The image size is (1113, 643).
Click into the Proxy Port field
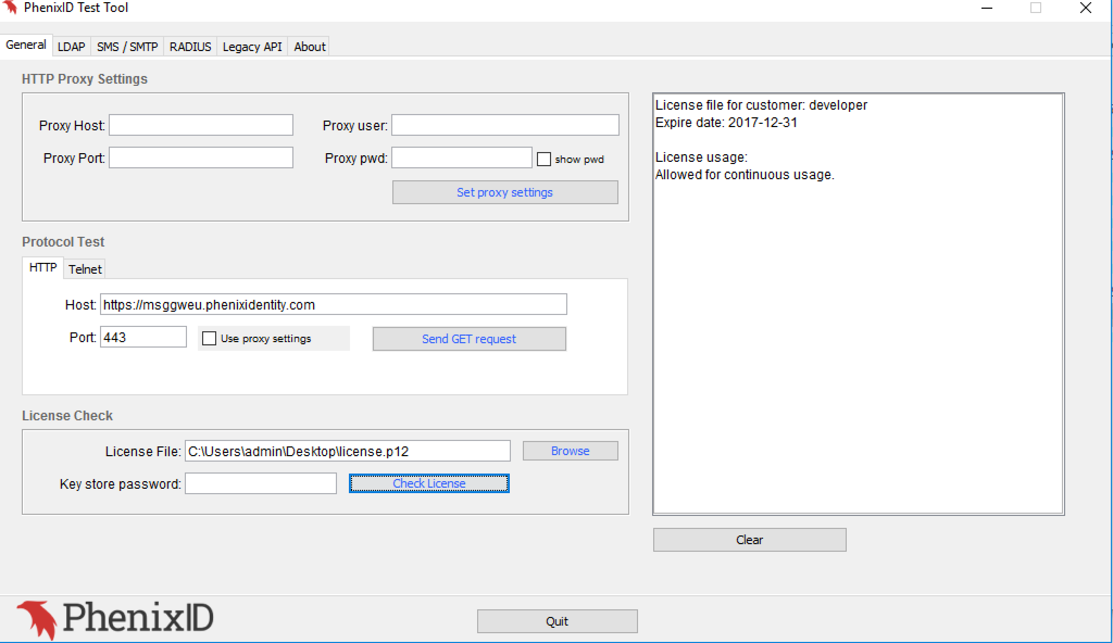[201, 157]
